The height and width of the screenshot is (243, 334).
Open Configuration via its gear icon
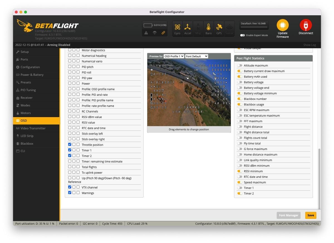pyautogui.click(x=18, y=67)
